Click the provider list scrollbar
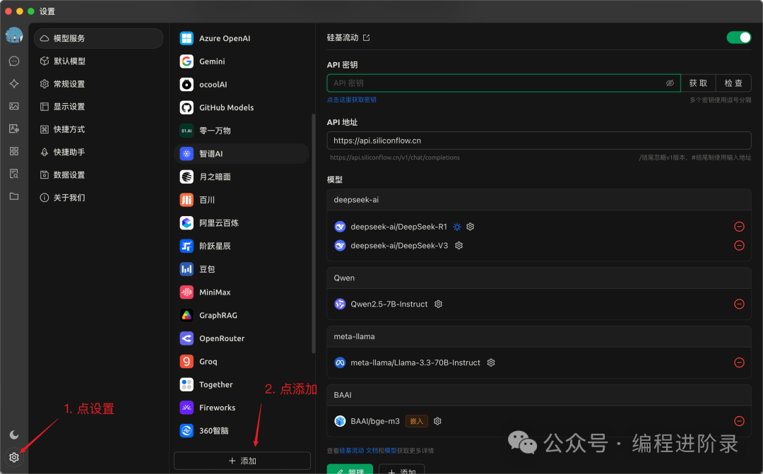 click(314, 234)
